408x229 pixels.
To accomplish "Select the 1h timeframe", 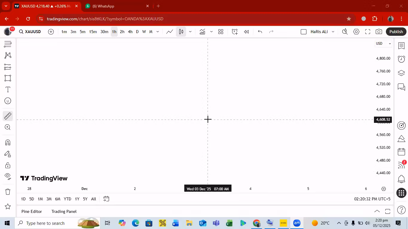I will point(114,32).
